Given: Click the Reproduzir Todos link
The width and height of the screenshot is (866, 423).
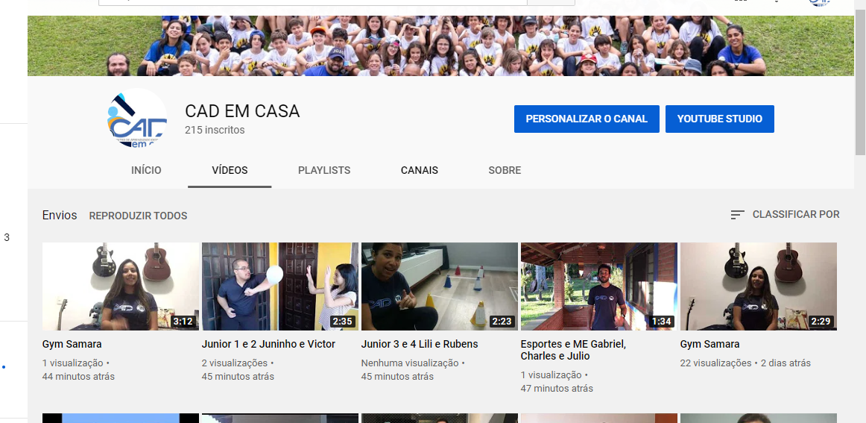Looking at the screenshot, I should tap(138, 216).
